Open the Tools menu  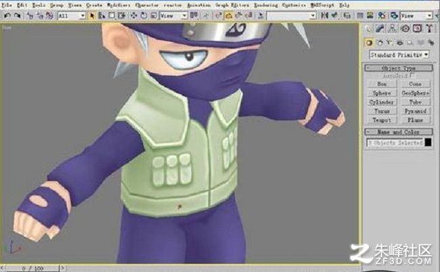coord(39,5)
